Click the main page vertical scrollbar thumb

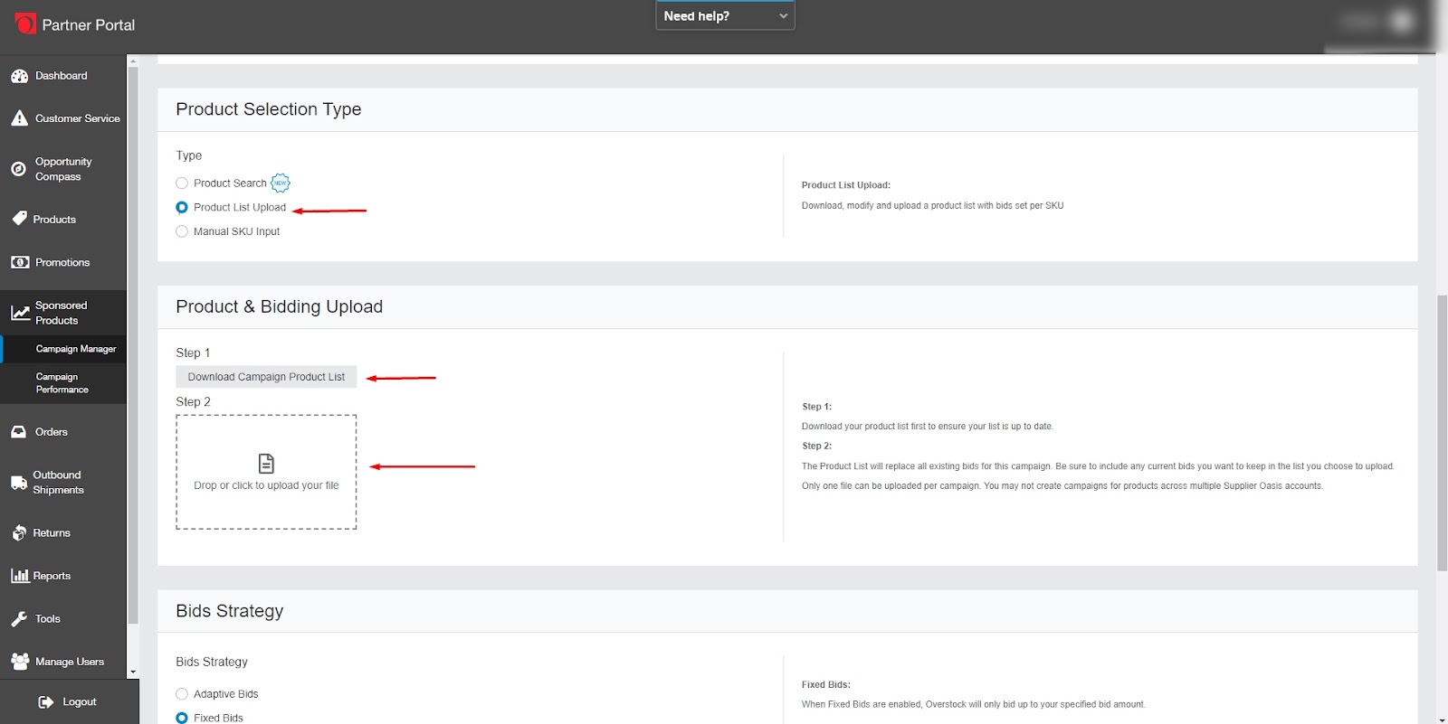(x=1442, y=432)
